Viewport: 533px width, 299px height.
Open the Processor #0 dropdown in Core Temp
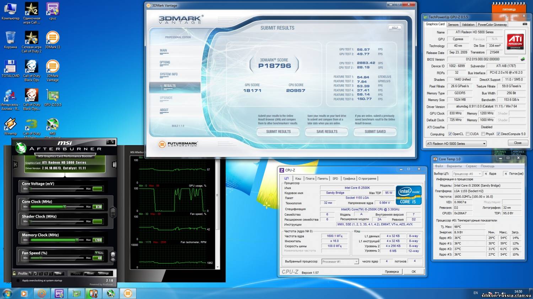click(x=467, y=174)
